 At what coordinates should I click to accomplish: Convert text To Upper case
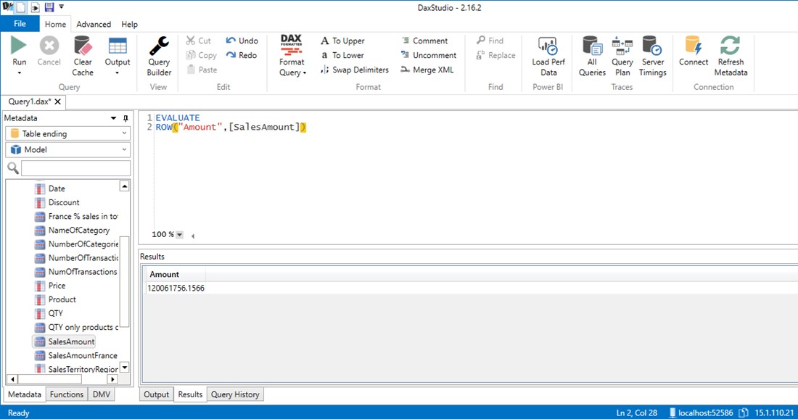coord(342,41)
